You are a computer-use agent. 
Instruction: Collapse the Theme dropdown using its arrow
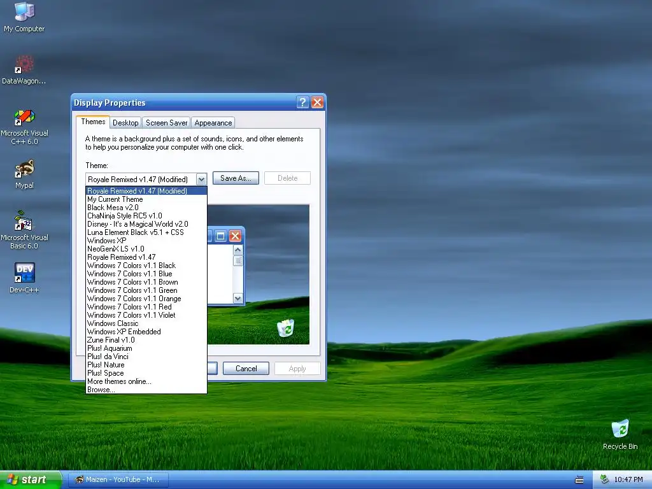click(x=201, y=179)
